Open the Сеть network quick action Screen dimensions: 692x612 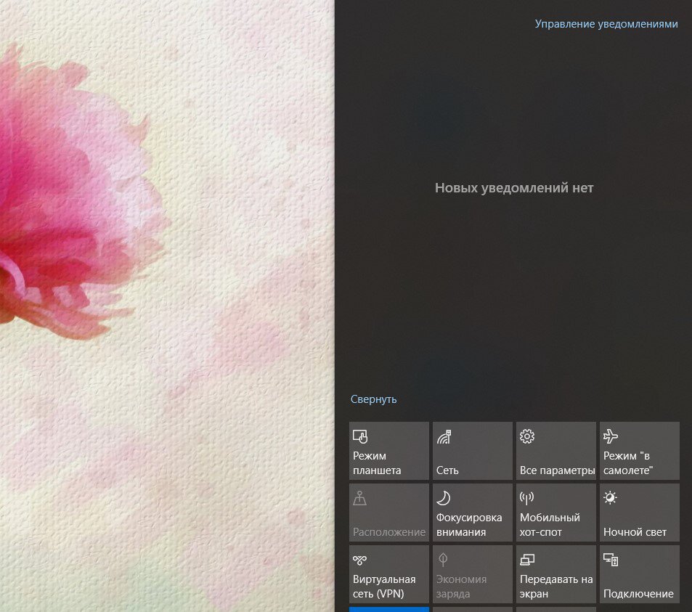coord(472,451)
